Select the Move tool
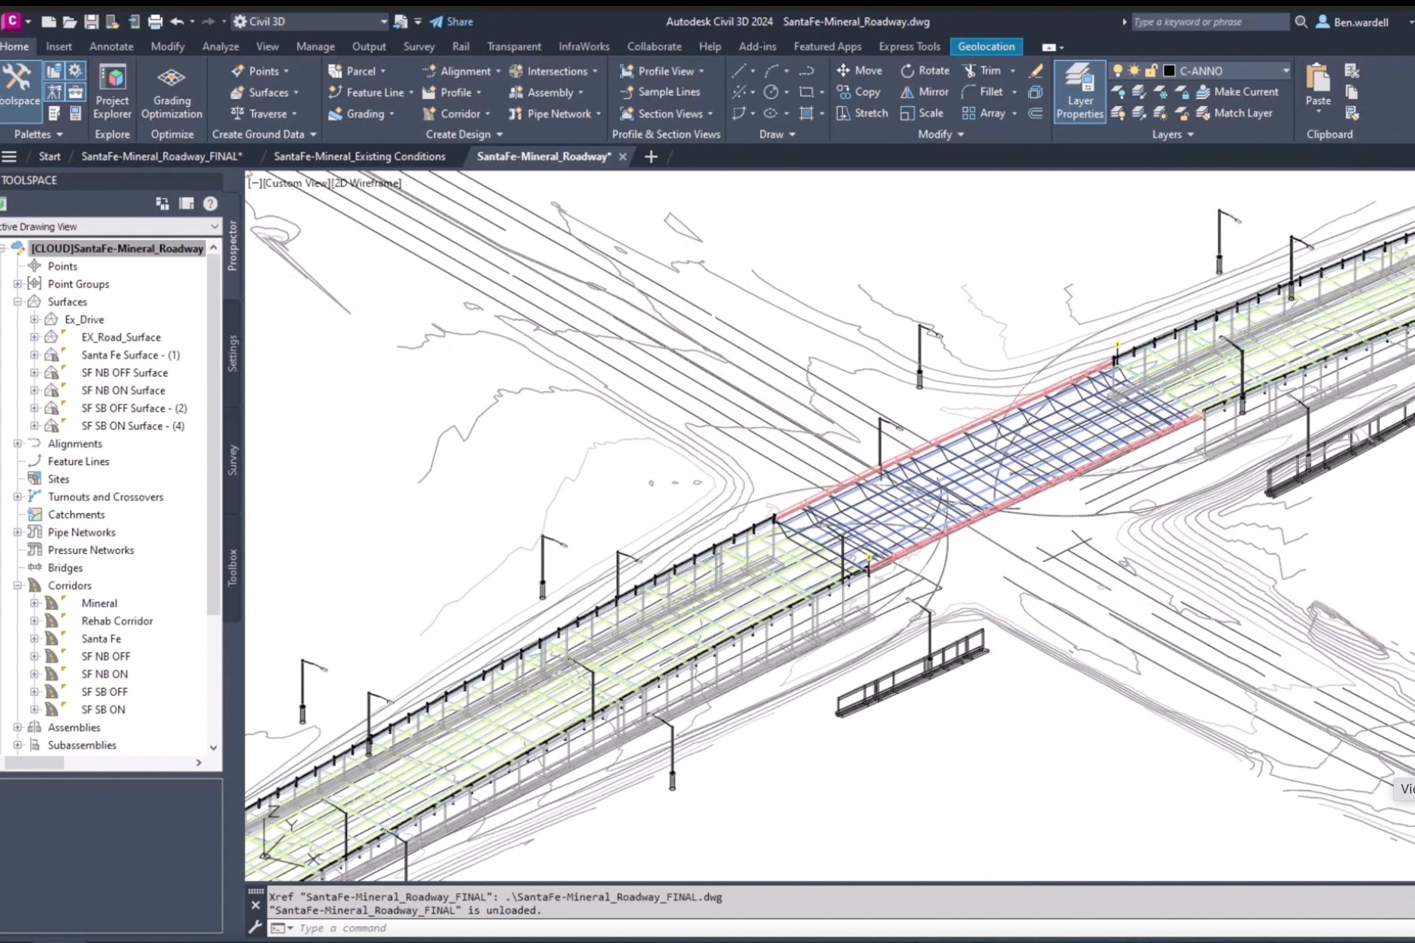This screenshot has width=1415, height=943. 859,70
